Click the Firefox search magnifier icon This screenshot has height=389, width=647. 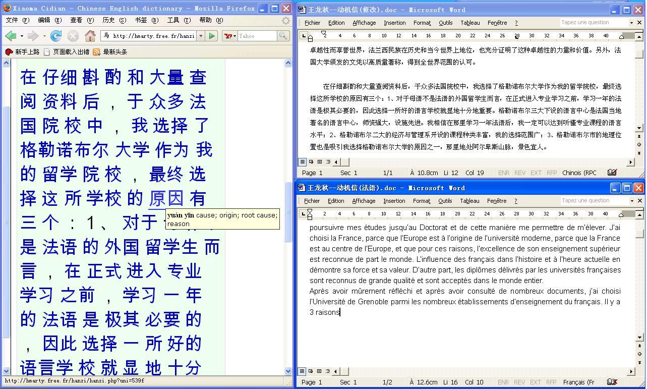coord(283,36)
